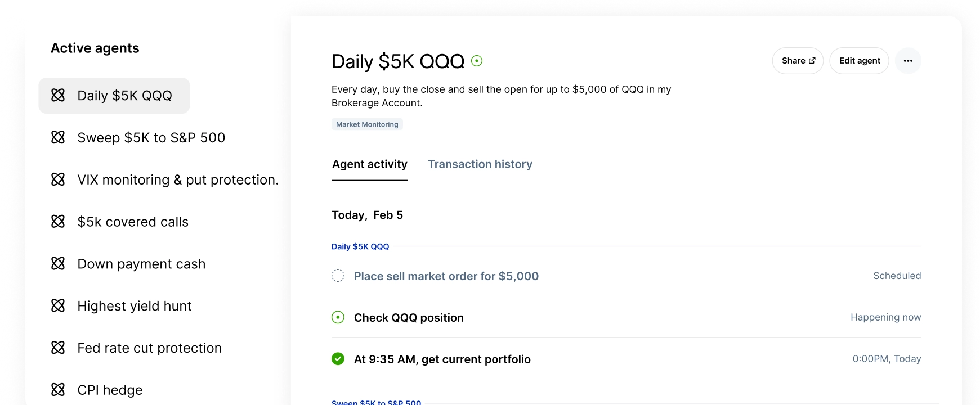Open the Check QQQ position activity

click(x=409, y=318)
